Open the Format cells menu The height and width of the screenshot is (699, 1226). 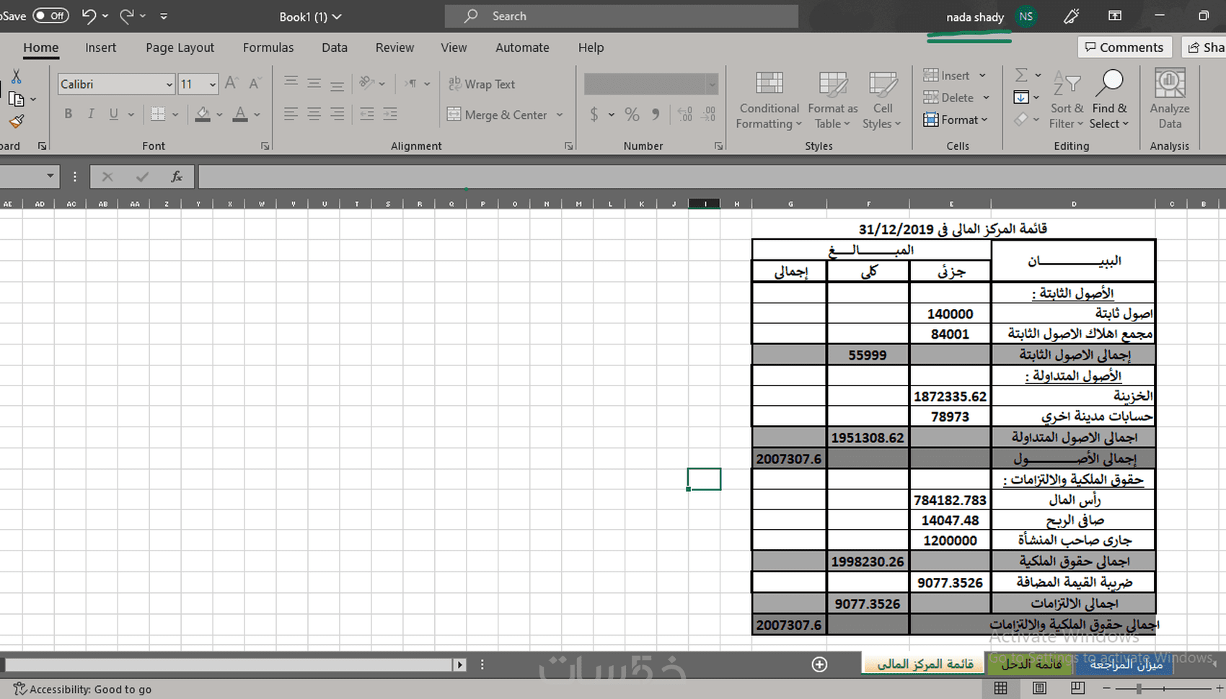955,120
